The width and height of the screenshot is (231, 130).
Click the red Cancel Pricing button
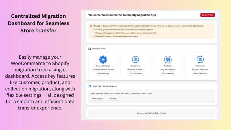208,15
